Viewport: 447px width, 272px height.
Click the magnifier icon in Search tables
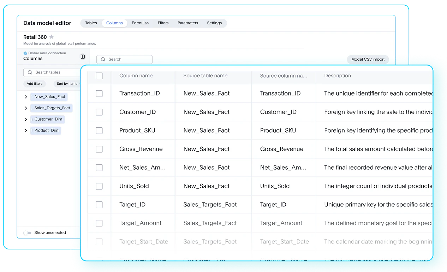30,72
